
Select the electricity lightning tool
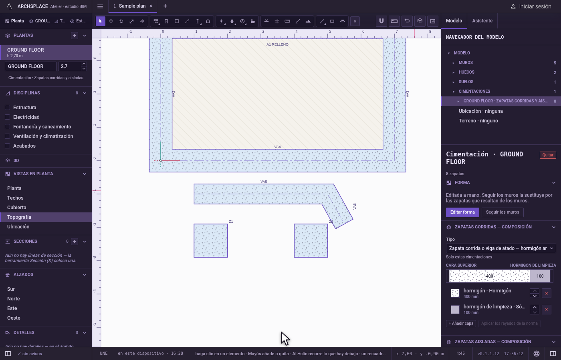222,21
